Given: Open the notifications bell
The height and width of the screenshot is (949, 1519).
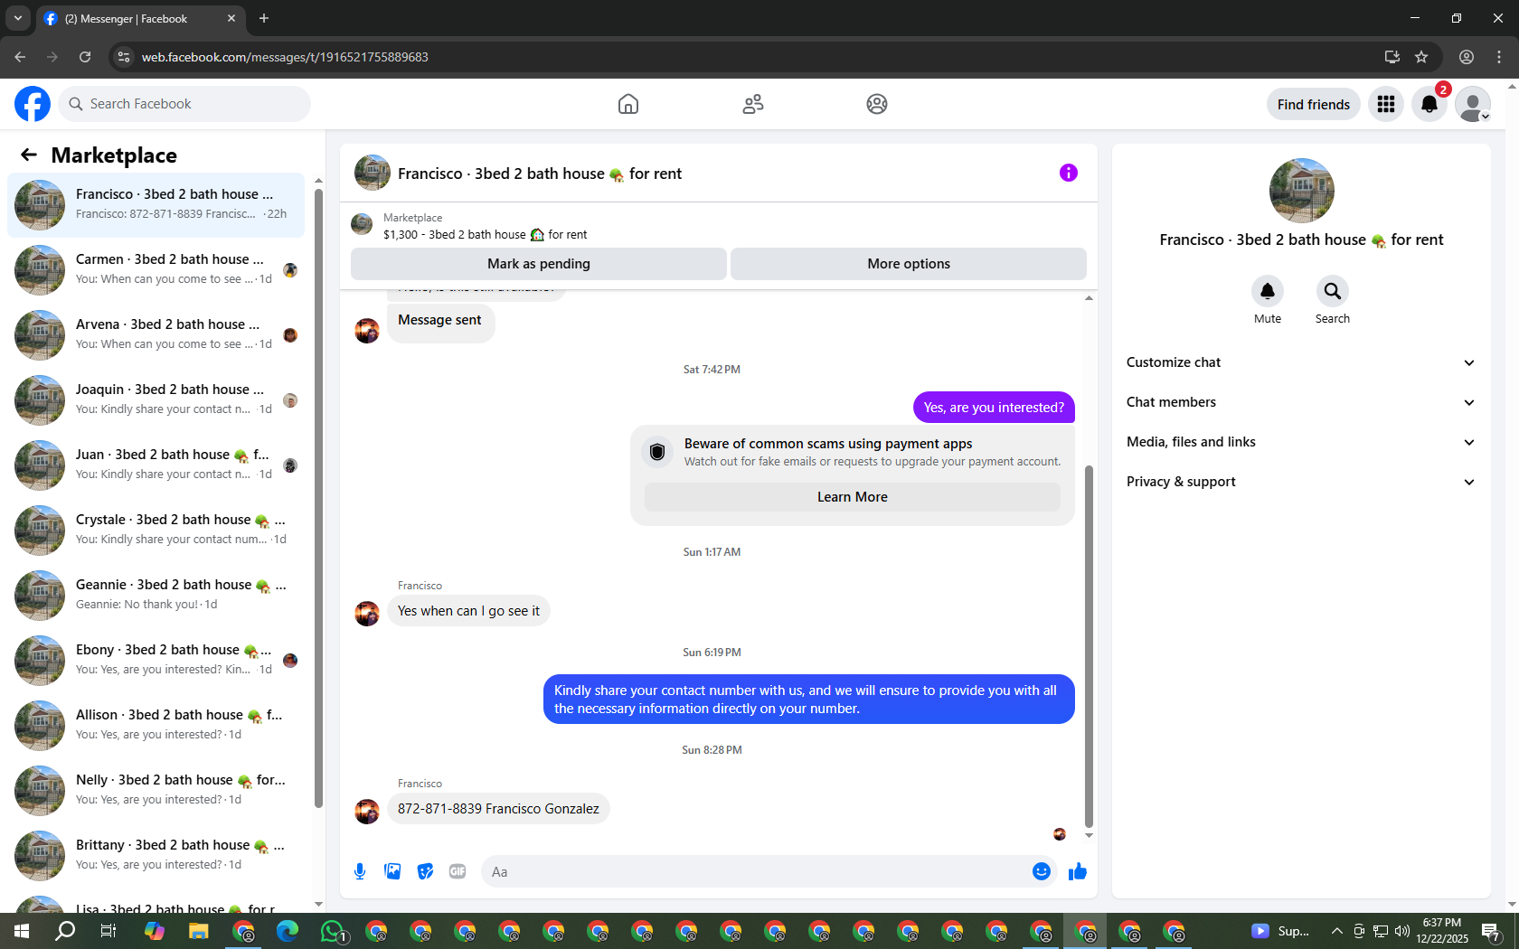Looking at the screenshot, I should 1429,104.
